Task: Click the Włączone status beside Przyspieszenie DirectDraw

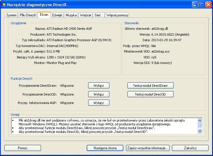Action: coord(67,86)
